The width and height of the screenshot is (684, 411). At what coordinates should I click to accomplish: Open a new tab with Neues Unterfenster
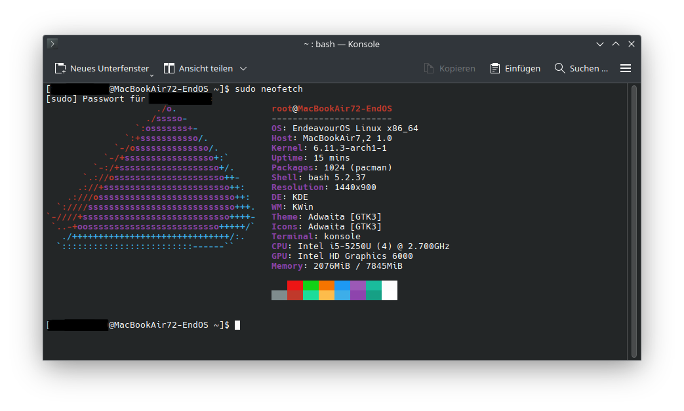click(102, 68)
